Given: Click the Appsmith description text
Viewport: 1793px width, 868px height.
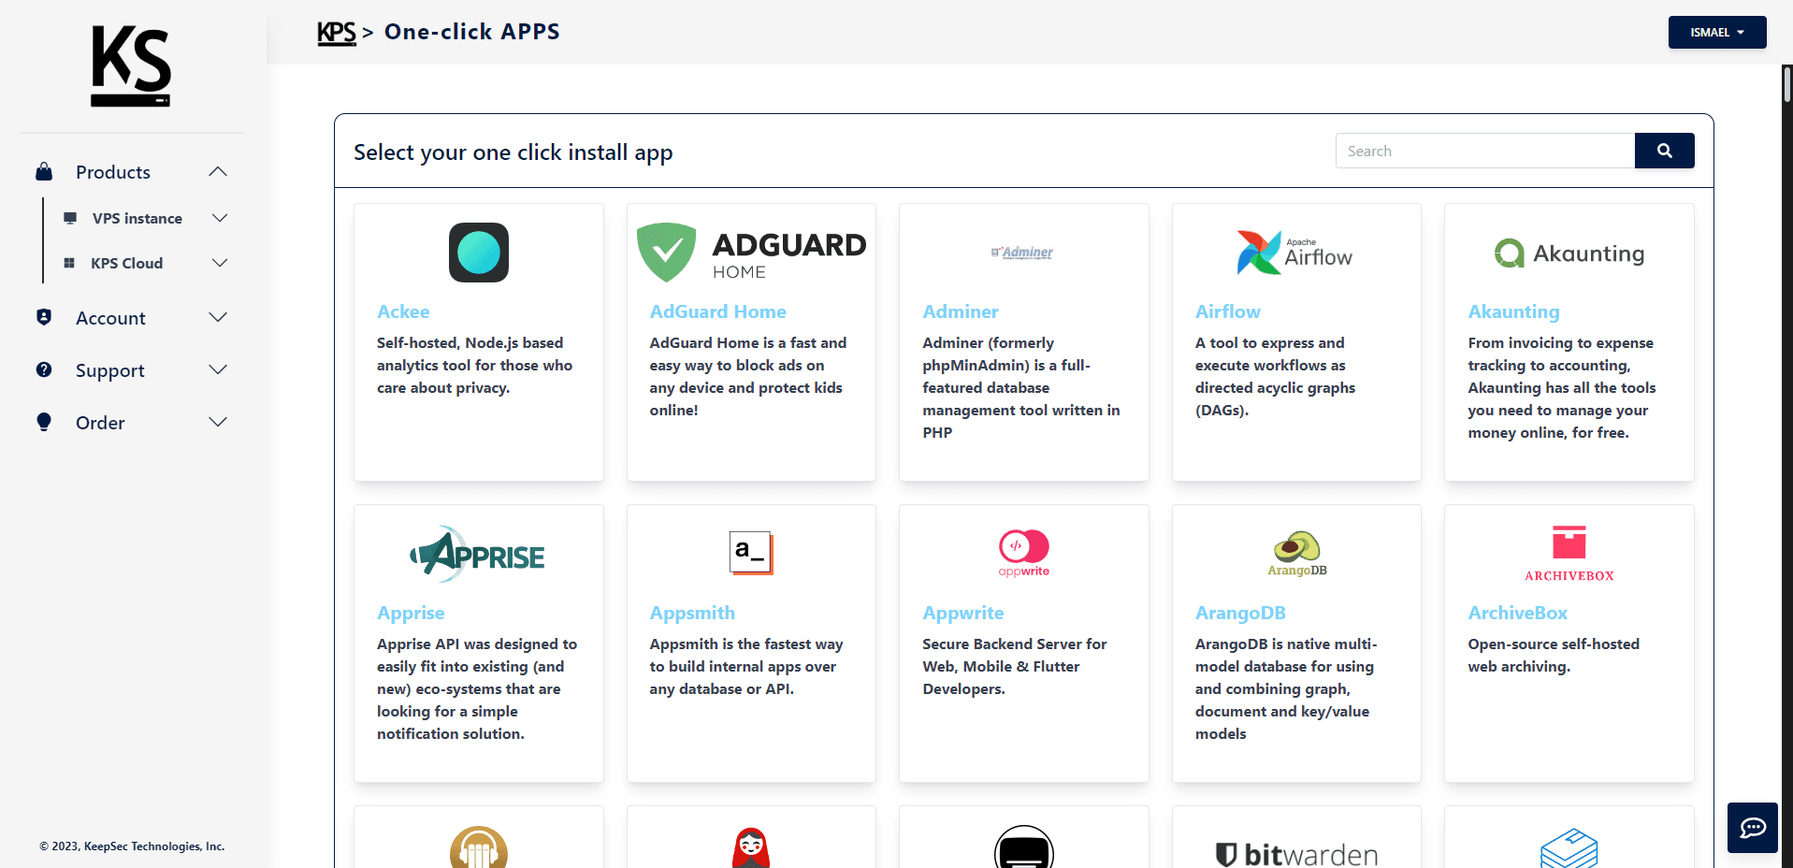Looking at the screenshot, I should point(746,666).
